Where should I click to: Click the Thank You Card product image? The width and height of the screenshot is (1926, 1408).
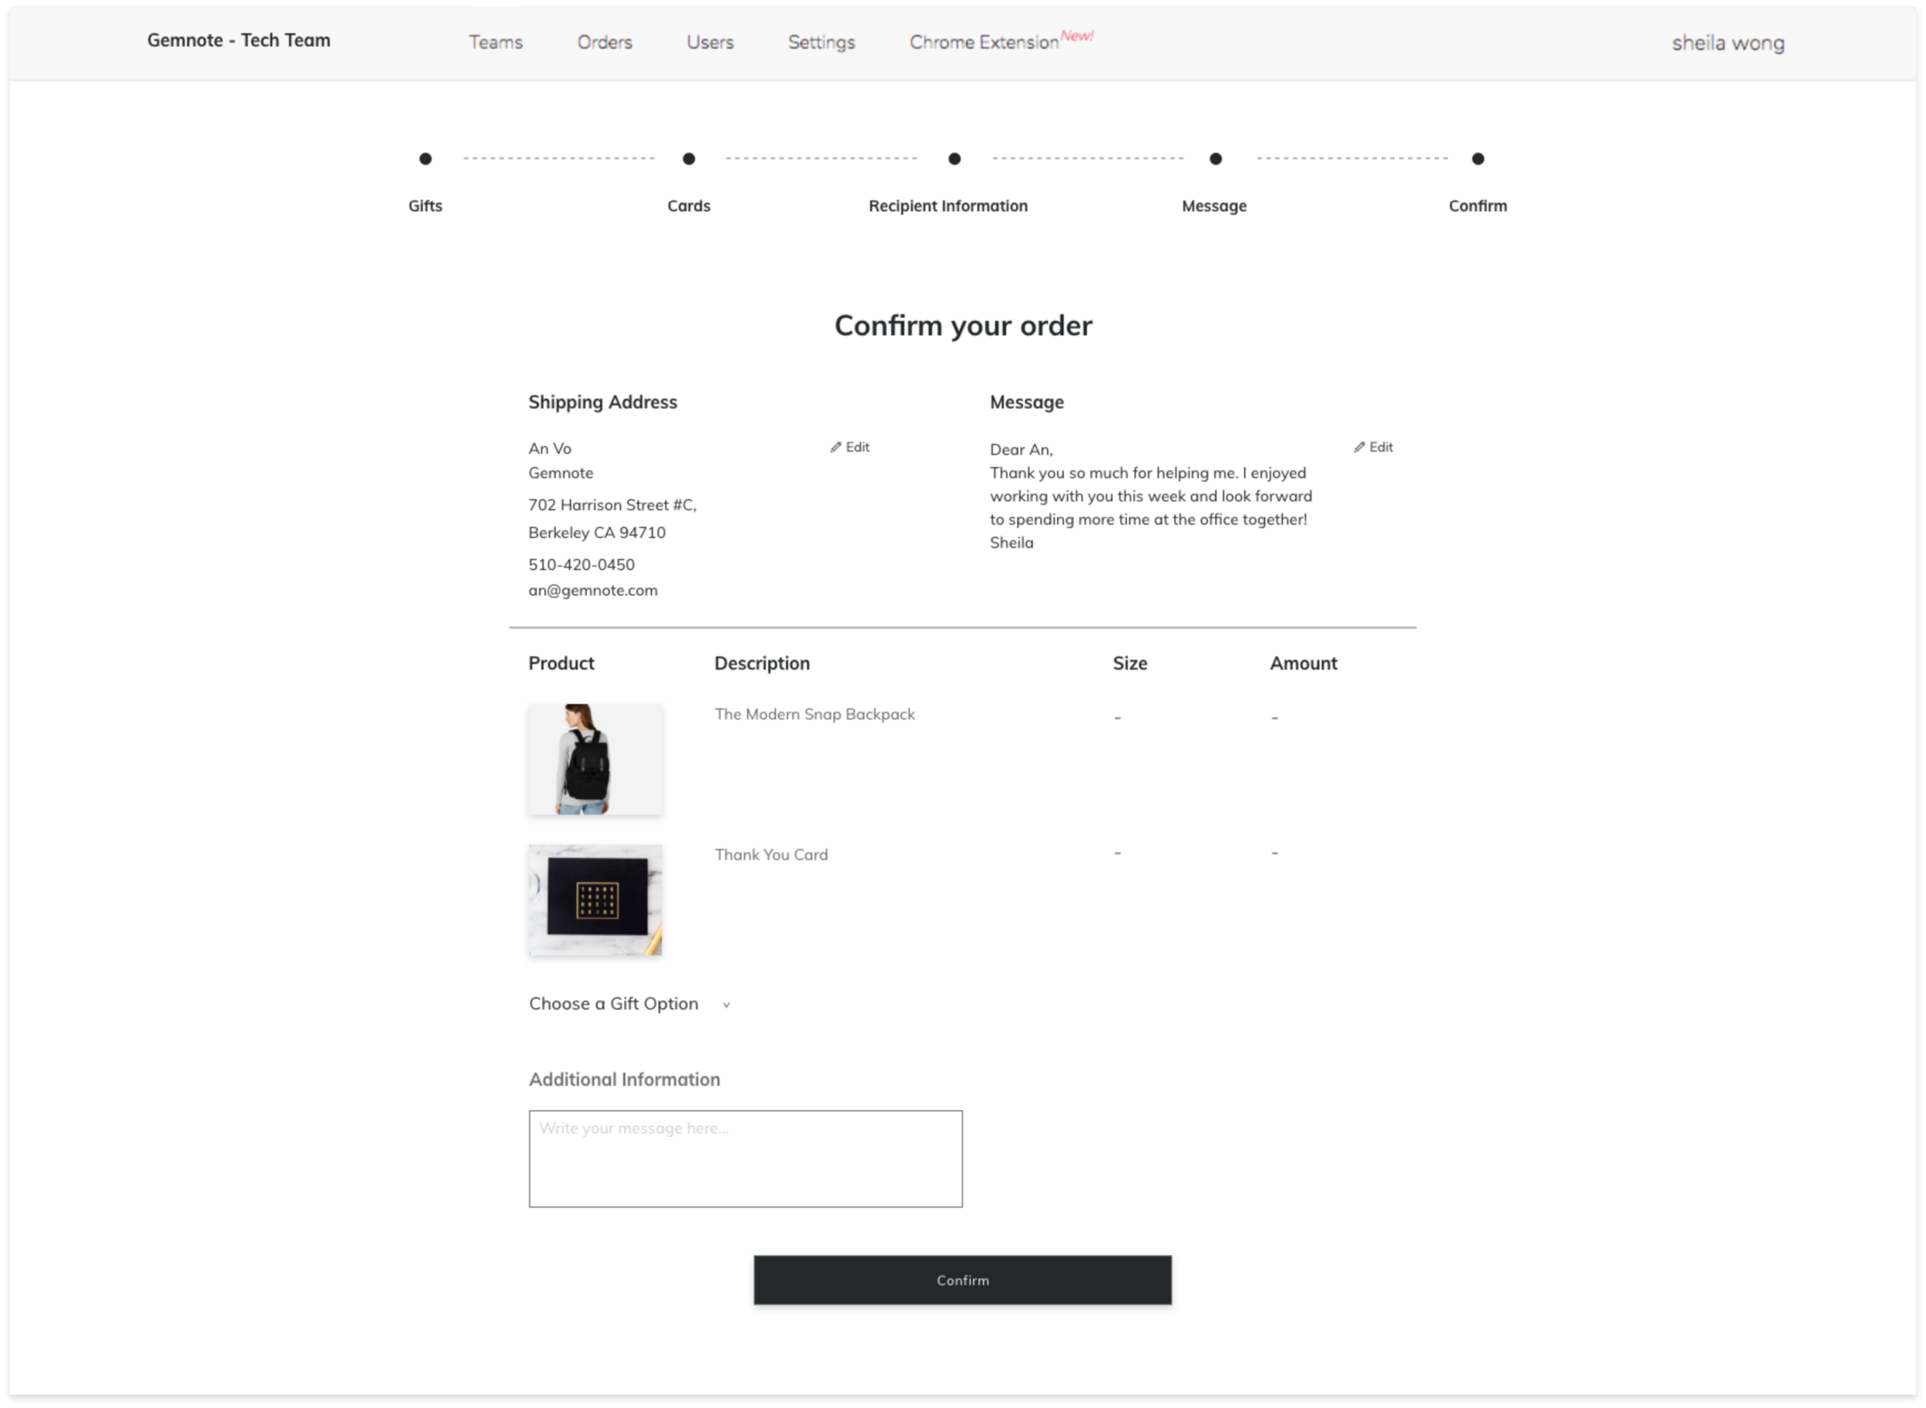[595, 901]
